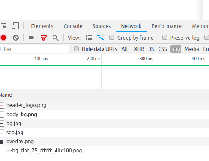
Task: Filter requests by JS
Action: [151, 49]
